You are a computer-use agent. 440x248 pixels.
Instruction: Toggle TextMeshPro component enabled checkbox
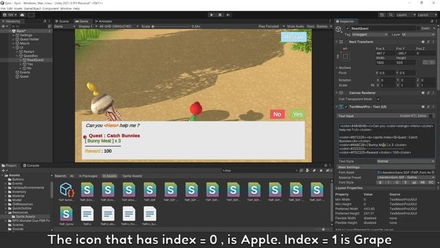tap(346, 107)
